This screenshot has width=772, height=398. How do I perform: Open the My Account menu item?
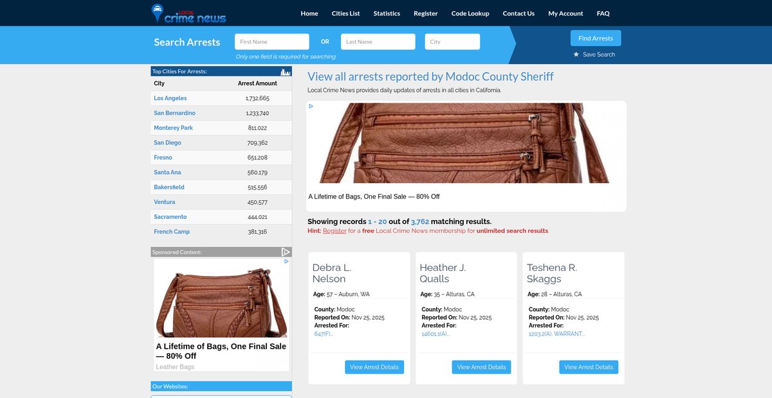(565, 13)
